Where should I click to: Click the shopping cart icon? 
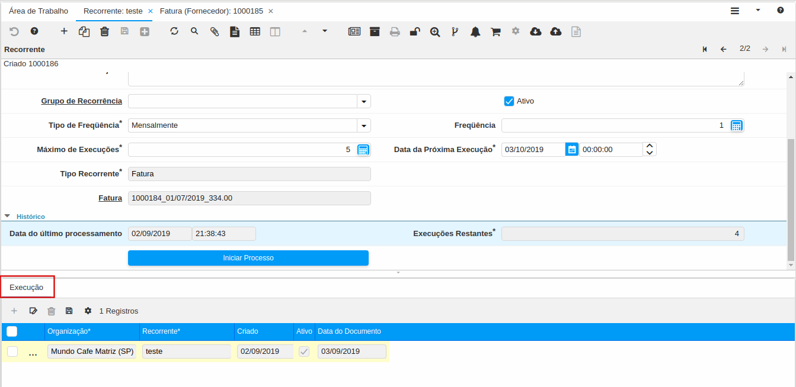pos(495,32)
